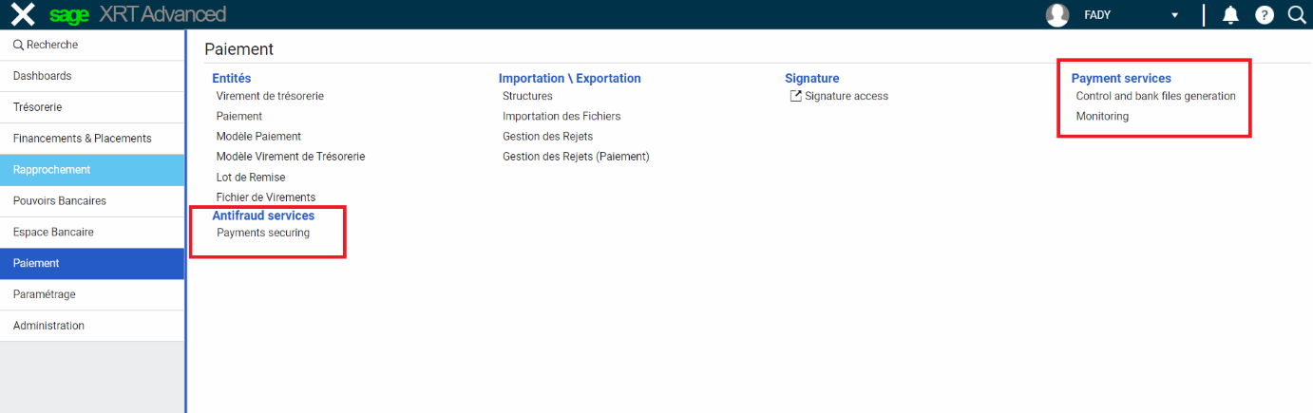
Task: Expand the FADY user dropdown arrow
Action: click(x=1174, y=15)
